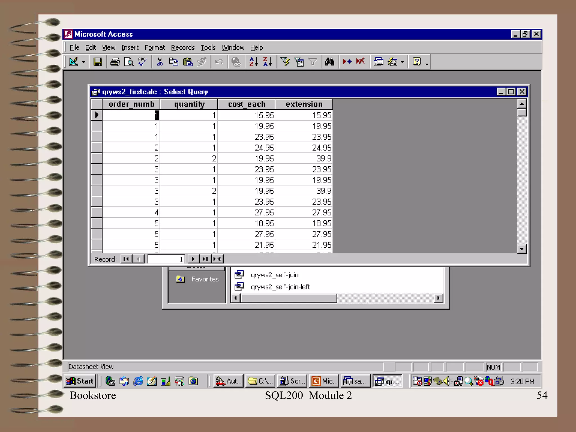
Task: Click the Sort Ascending toolbar icon
Action: (x=253, y=62)
